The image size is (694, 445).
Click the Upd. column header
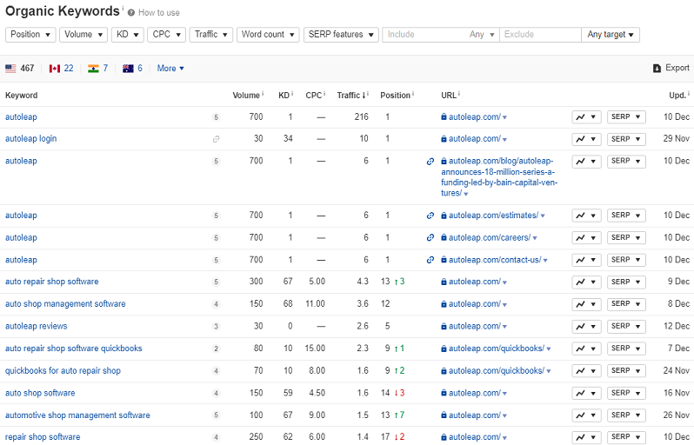pos(677,95)
